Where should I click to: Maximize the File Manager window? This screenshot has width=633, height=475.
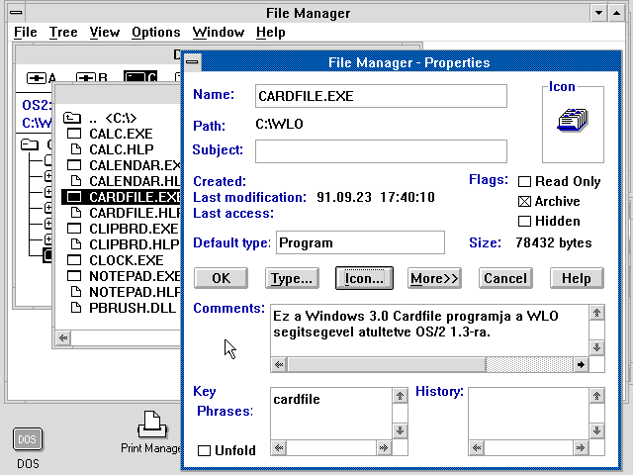pos(616,13)
